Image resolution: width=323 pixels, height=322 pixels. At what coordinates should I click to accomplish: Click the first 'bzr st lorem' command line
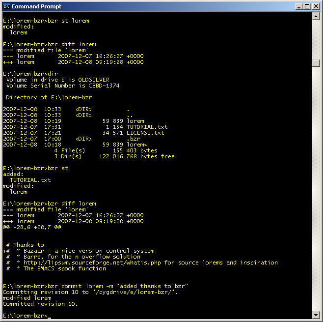(46, 21)
